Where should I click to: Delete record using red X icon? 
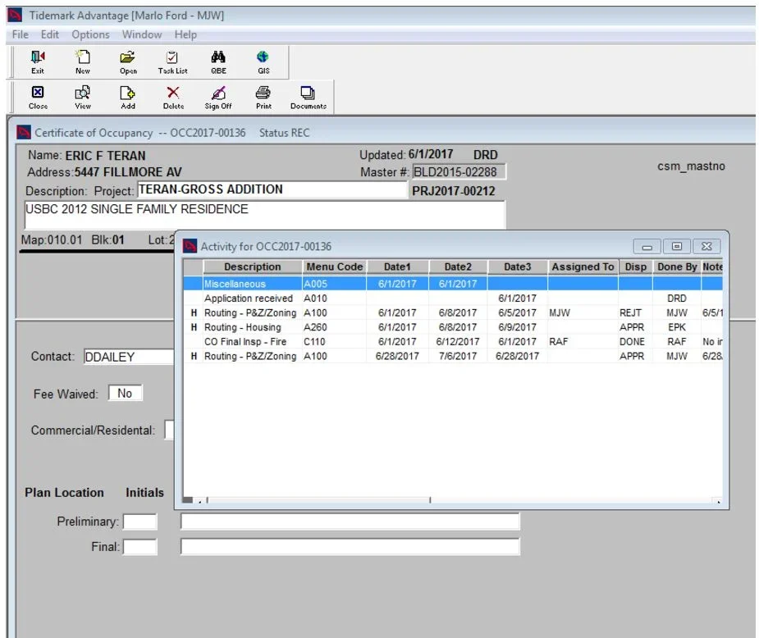tap(173, 98)
